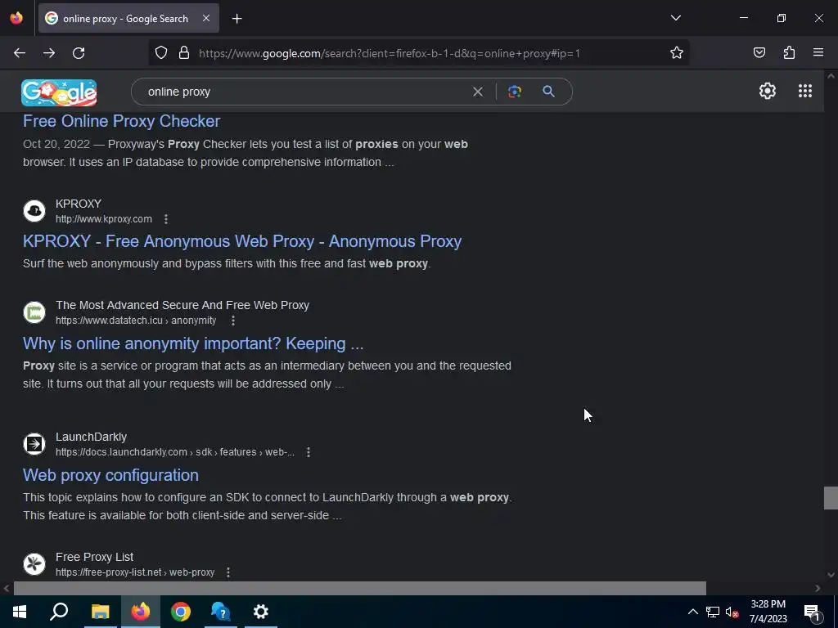
Task: Open the Get Help taskbar app
Action: coord(221,612)
